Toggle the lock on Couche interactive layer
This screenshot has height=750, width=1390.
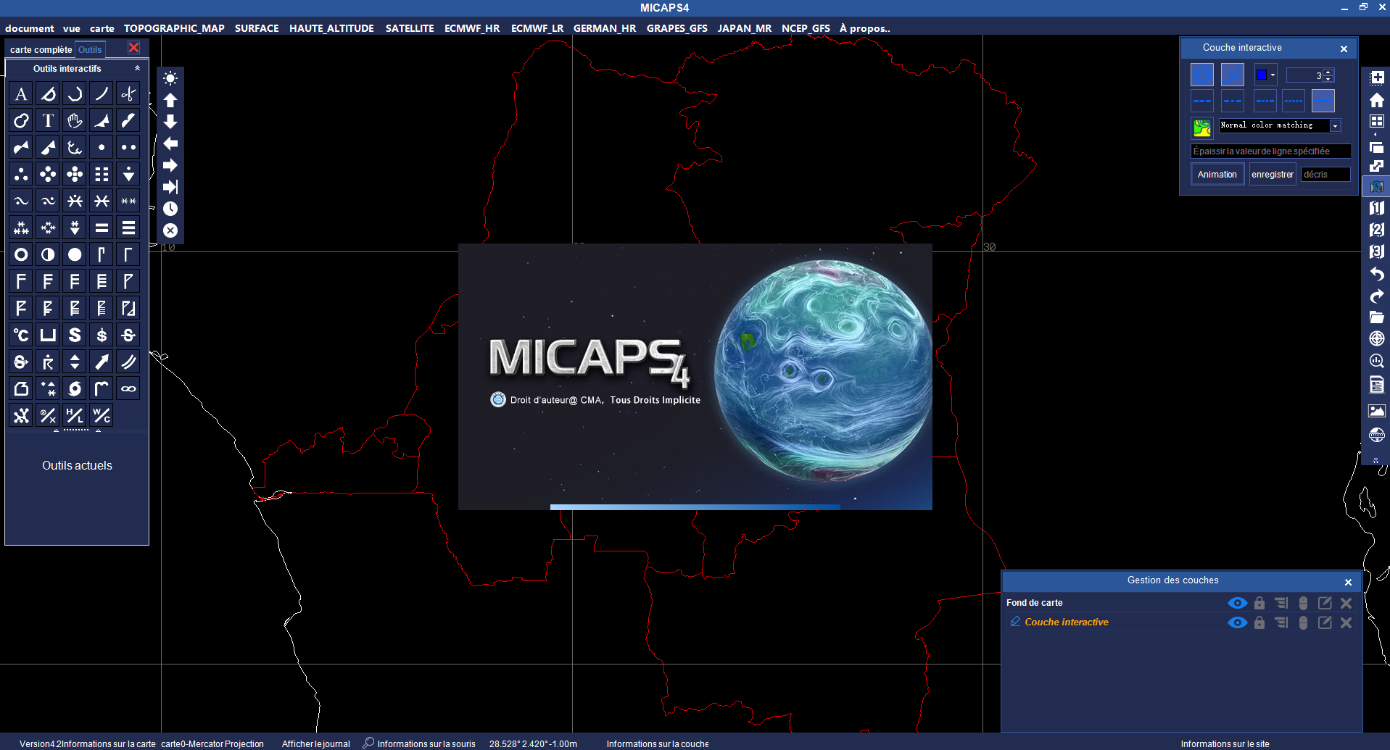(x=1259, y=622)
